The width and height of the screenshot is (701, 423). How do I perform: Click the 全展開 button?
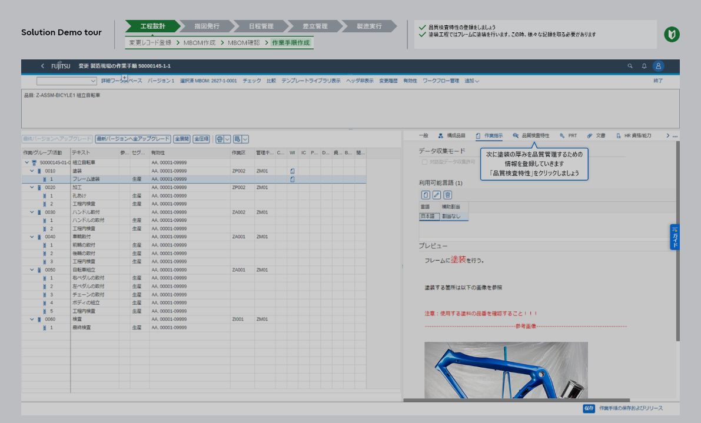[181, 139]
